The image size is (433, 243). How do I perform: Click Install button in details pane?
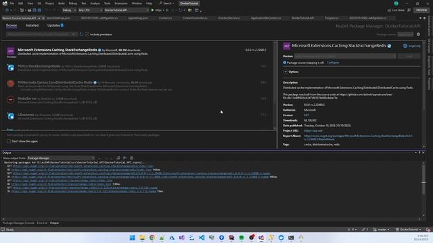click(x=409, y=56)
